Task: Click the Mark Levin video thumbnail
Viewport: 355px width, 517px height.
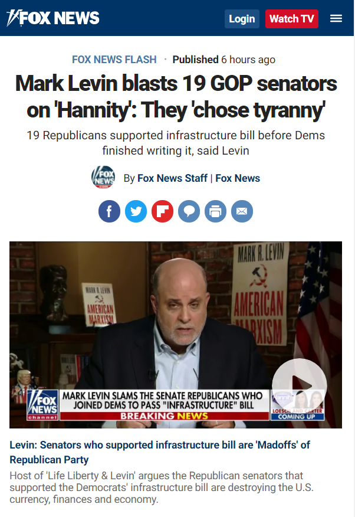Action: point(176,335)
